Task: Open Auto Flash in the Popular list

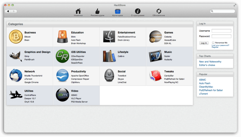Action: 205,83
